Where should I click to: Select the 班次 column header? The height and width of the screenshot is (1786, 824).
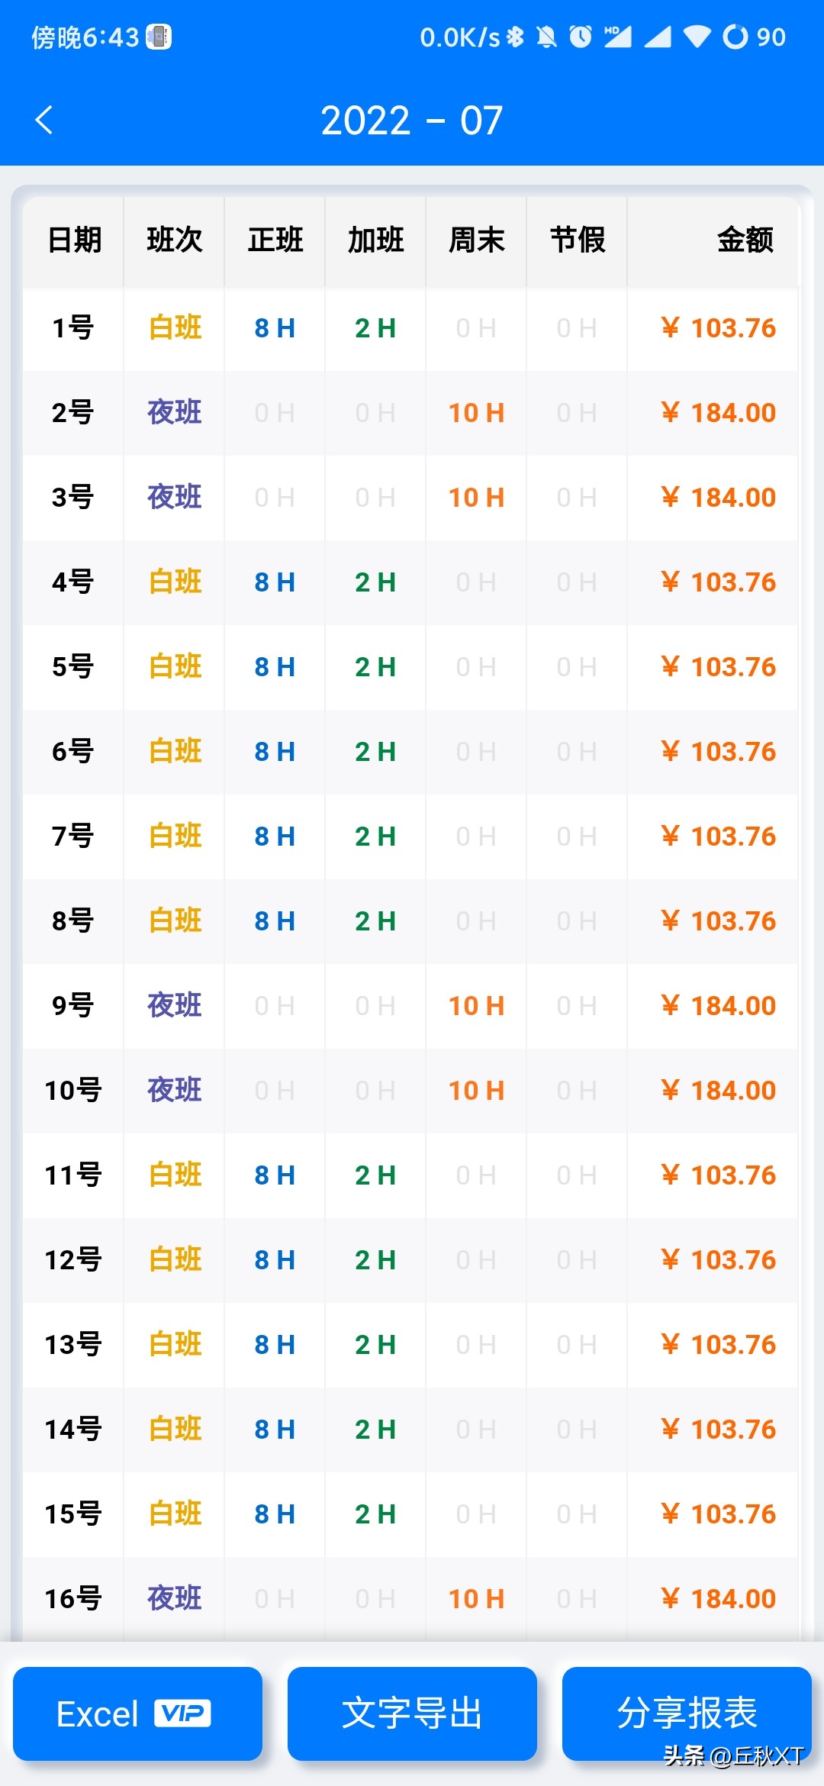[175, 240]
